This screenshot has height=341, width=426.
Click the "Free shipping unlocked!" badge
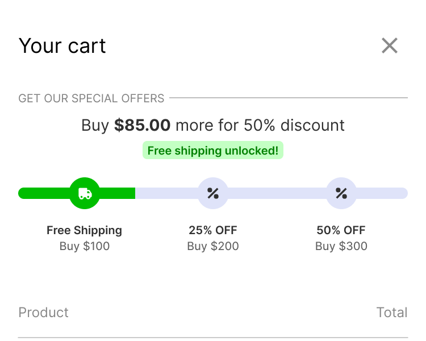click(213, 151)
